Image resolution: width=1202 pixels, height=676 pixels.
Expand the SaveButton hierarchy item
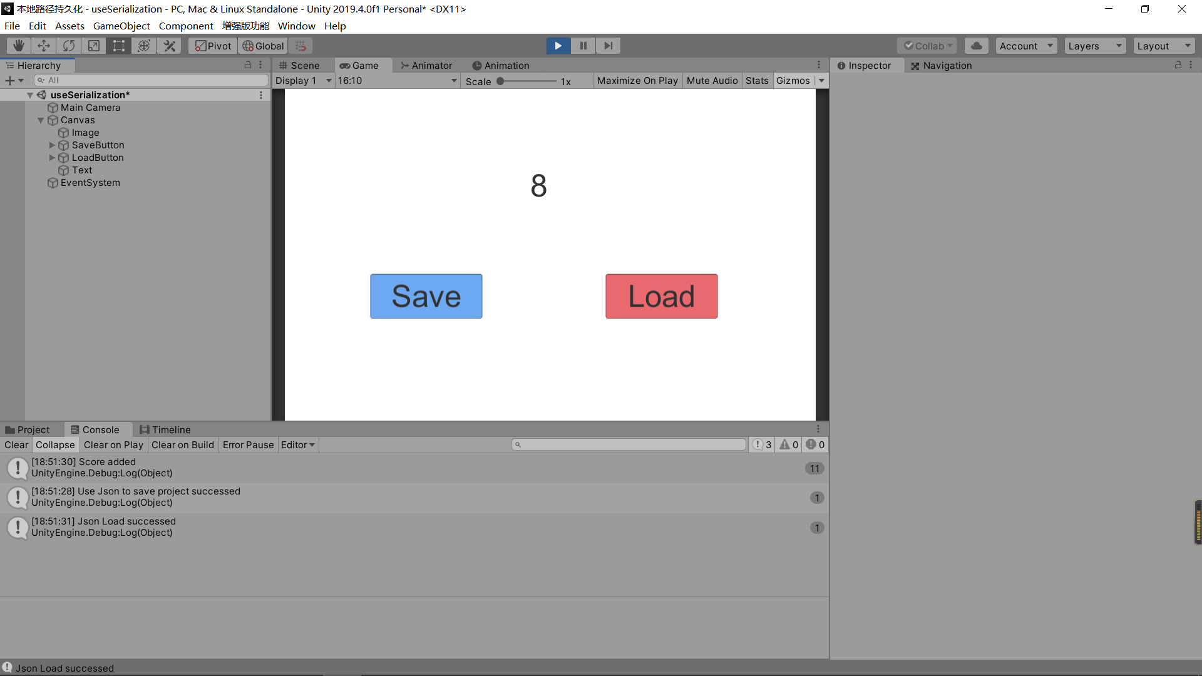(52, 145)
